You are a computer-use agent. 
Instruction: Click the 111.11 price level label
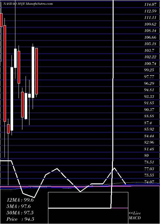coord(150,18)
